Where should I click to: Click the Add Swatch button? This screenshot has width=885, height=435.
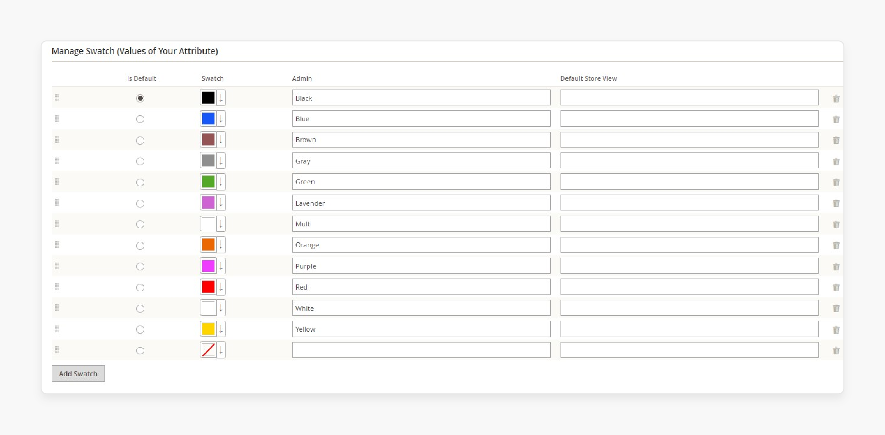point(78,374)
